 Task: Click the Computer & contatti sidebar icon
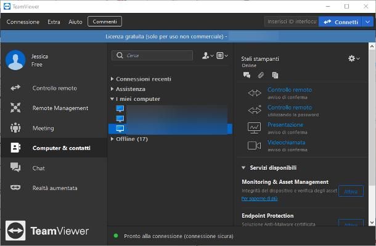pos(15,148)
